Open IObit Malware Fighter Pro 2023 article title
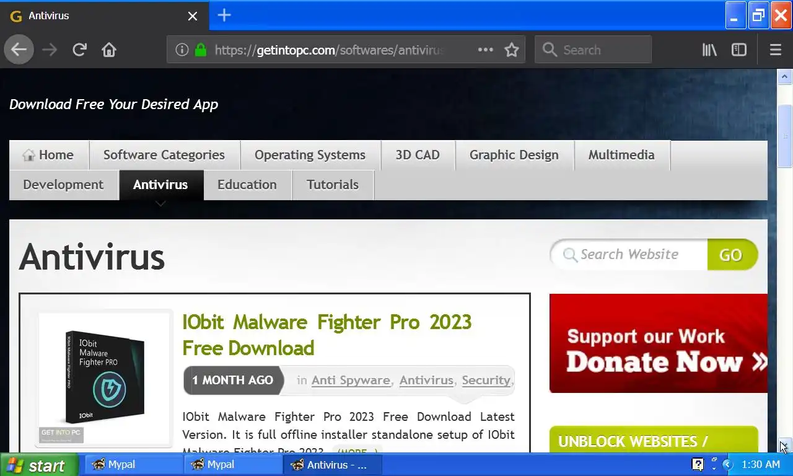 pos(327,335)
